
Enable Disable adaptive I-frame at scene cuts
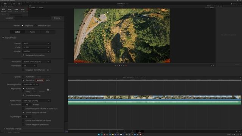click(x=23, y=109)
